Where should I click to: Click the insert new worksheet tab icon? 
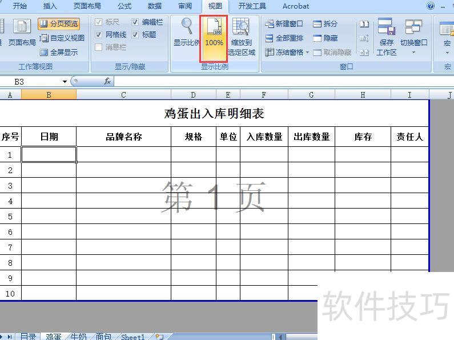tap(159, 337)
